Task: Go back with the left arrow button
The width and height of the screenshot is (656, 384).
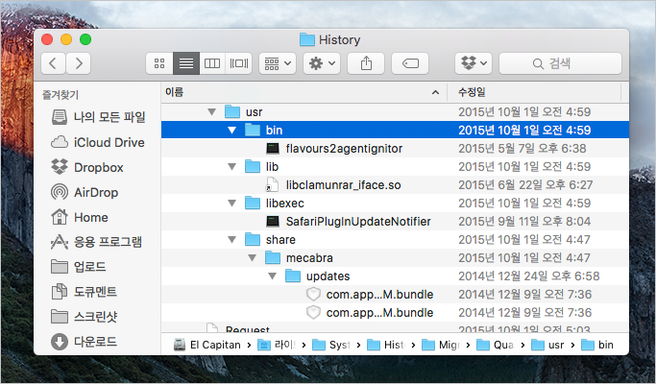Action: point(53,63)
